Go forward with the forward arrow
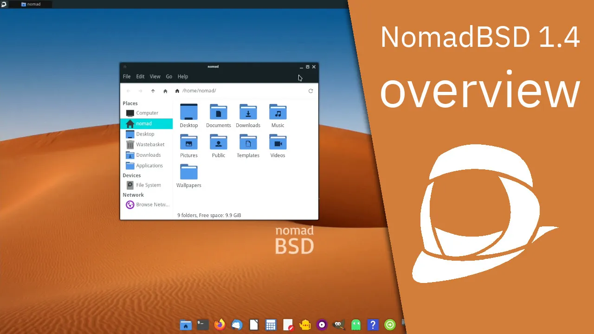594x334 pixels. click(x=141, y=91)
